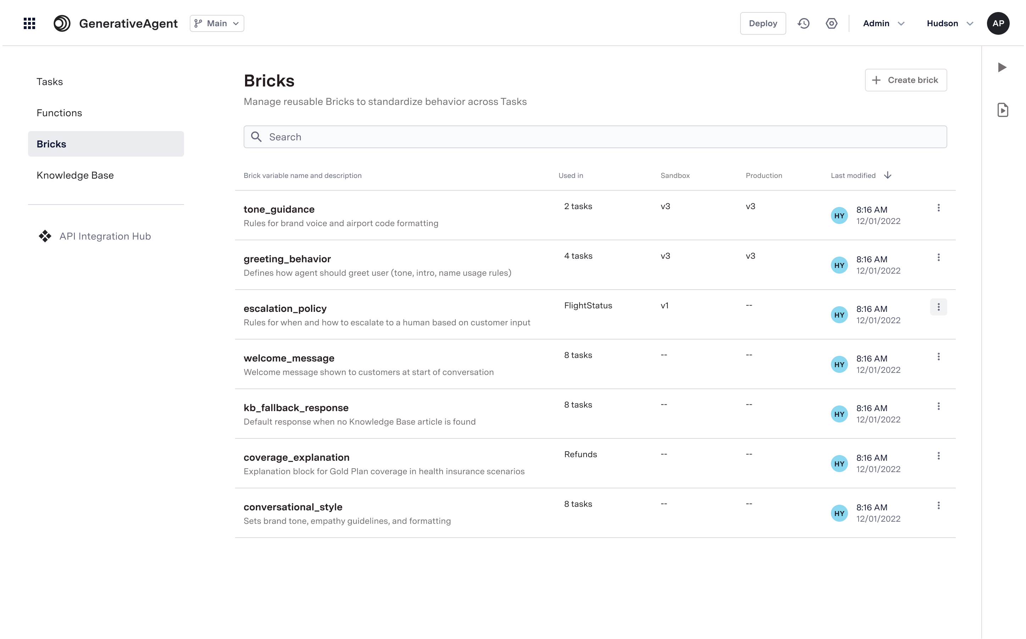Sort by Last modified column arrow
The height and width of the screenshot is (639, 1026).
(887, 175)
